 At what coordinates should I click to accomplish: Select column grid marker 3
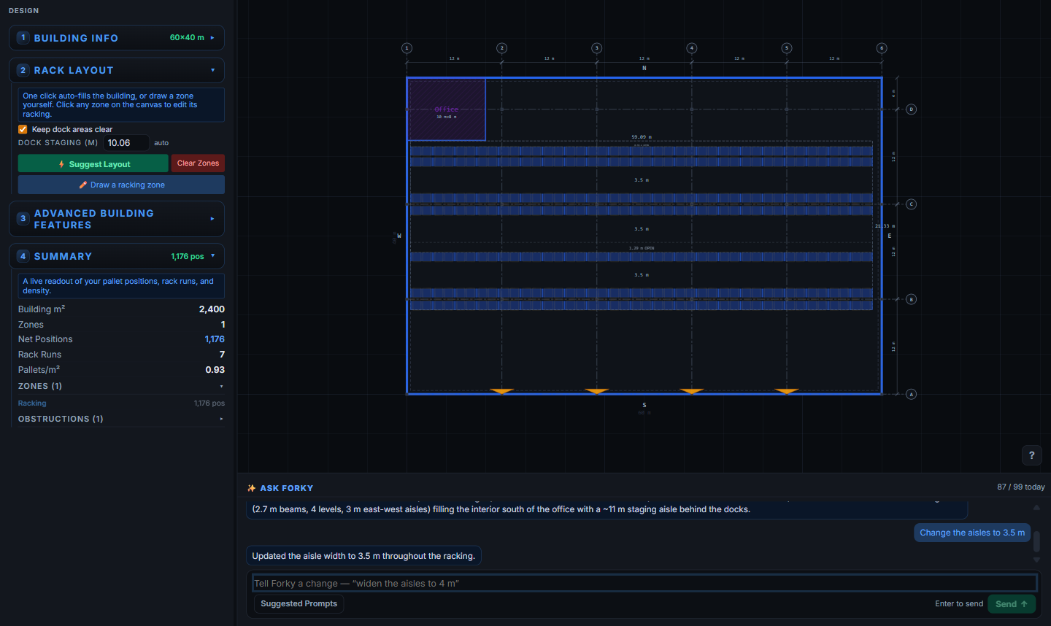597,48
